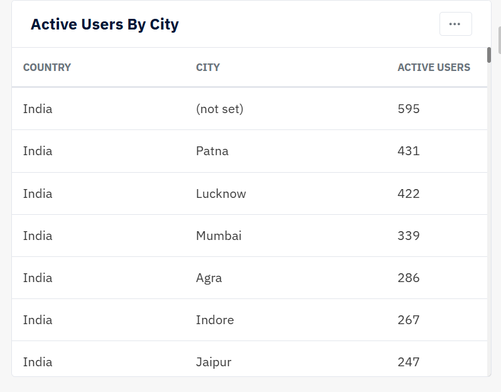Click the Jaipur city cell
Viewport: 501px width, 392px height.
(213, 362)
